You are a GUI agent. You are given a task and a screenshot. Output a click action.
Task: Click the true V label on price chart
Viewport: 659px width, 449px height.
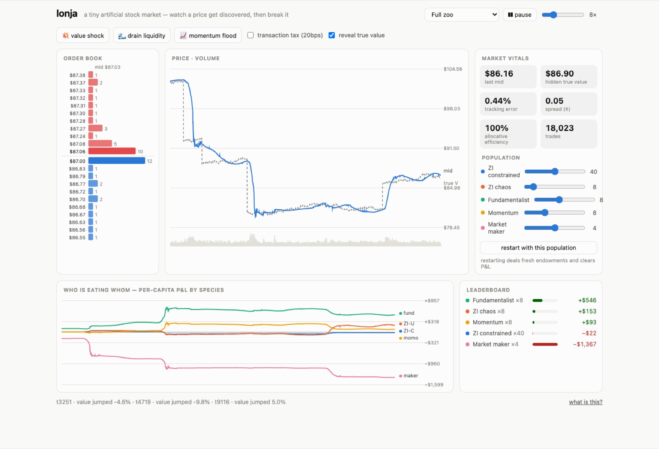(451, 183)
